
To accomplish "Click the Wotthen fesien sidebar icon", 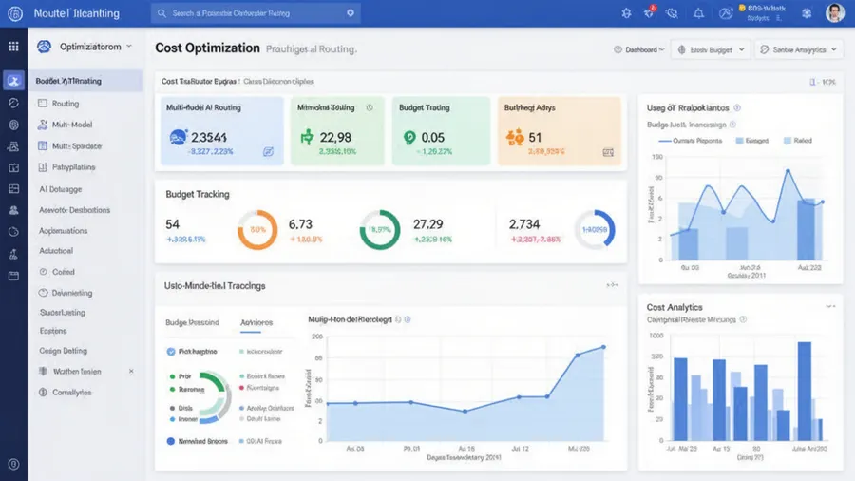I will tap(43, 372).
